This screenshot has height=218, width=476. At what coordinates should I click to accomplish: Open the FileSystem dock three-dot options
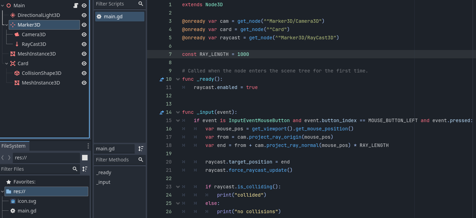(88, 146)
